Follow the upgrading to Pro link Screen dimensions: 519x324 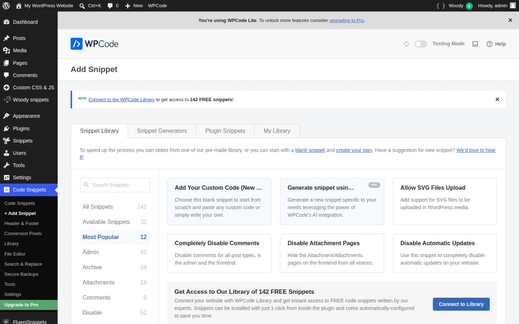[346, 20]
